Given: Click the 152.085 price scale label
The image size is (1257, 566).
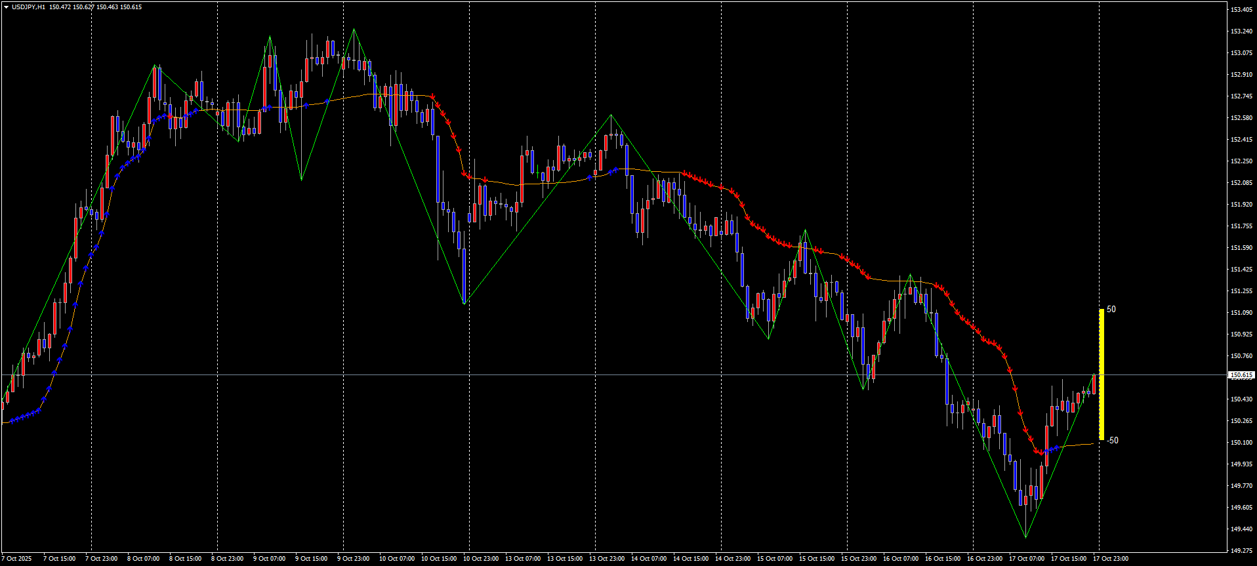Looking at the screenshot, I should [1242, 183].
